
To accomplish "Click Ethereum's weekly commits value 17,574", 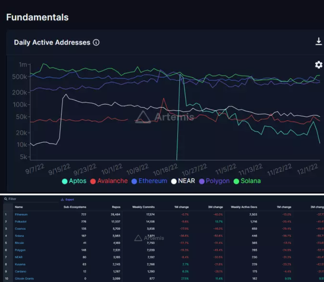I will click(x=151, y=214).
